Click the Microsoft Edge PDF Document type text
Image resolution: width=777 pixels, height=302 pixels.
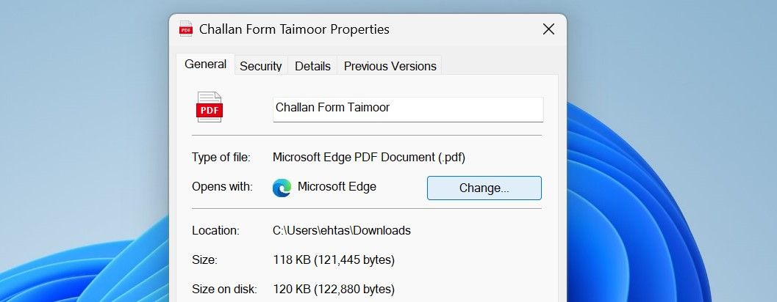coord(368,157)
